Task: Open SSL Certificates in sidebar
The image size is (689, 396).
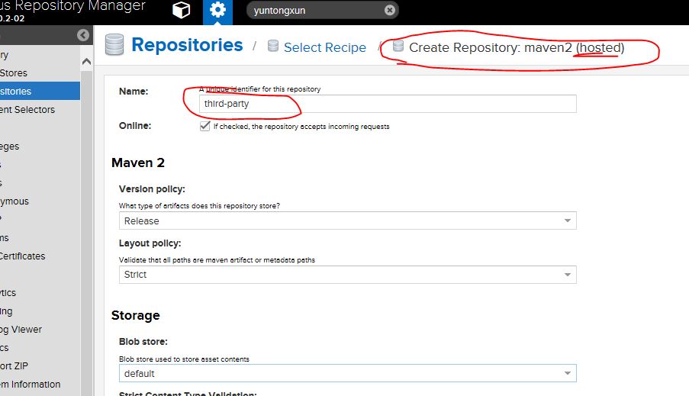Action: tap(40, 256)
